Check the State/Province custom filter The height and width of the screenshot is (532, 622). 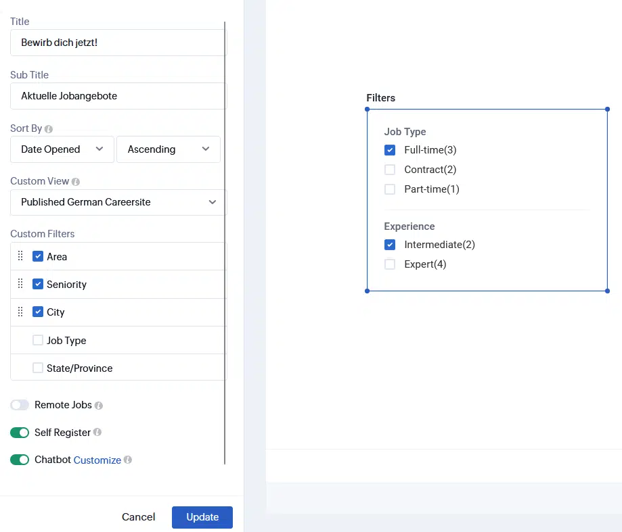pos(38,368)
